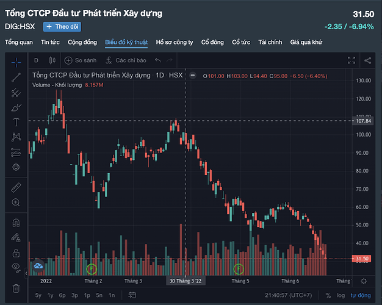
Task: Click So sánh compare button
Action: tap(81, 60)
